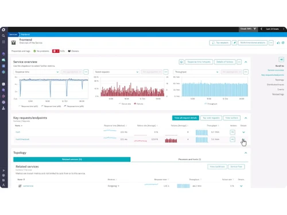
Task: Open the Throughput metric dropdown
Action: point(196,72)
